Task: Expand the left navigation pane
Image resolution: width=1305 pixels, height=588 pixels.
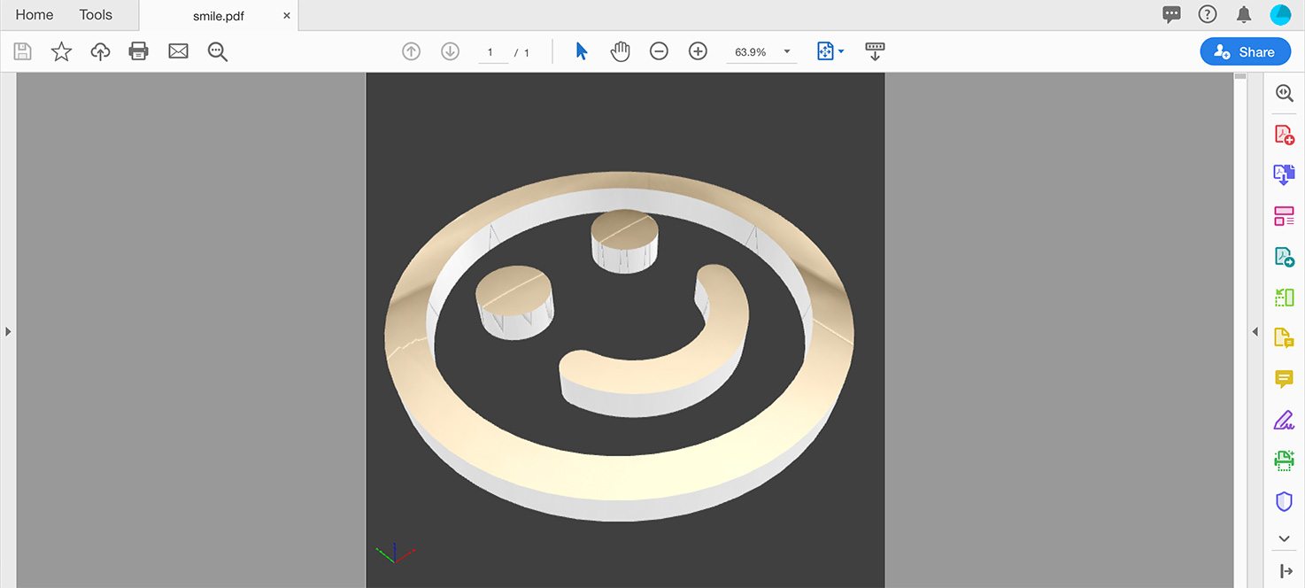Action: coord(8,331)
